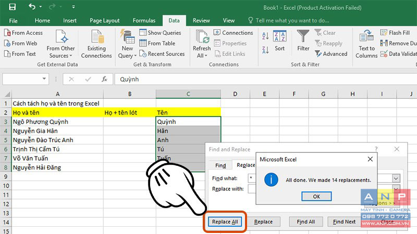Close the Microsoft Excel message box
This screenshot has width=417, height=234.
click(x=370, y=159)
